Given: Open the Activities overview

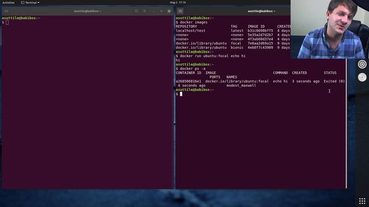Looking at the screenshot, I should click(x=9, y=2).
